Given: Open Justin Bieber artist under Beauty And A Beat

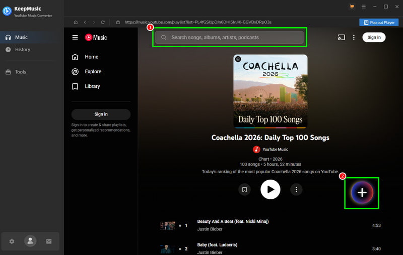Looking at the screenshot, I should (210, 229).
